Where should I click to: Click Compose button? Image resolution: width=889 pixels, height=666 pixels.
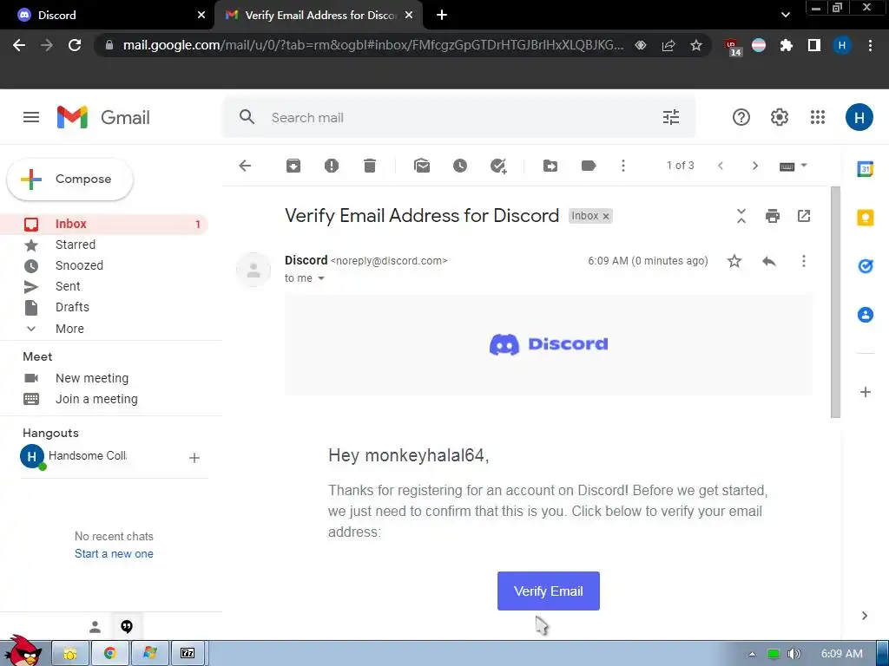tap(69, 179)
